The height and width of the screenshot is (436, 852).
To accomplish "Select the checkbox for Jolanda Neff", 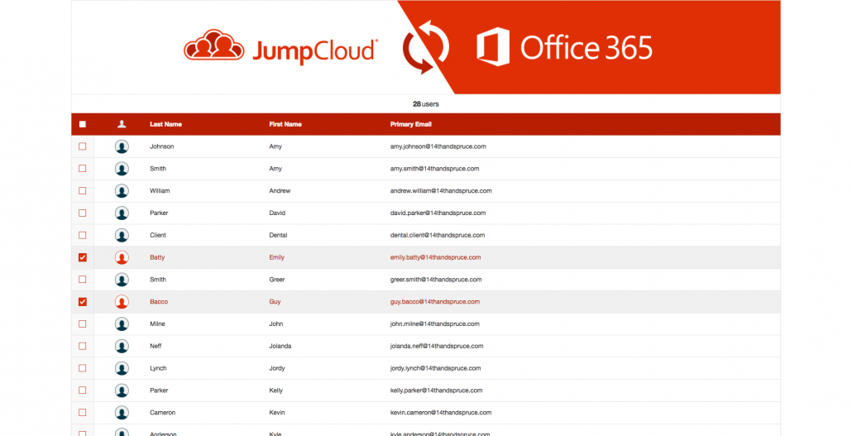I will click(82, 346).
